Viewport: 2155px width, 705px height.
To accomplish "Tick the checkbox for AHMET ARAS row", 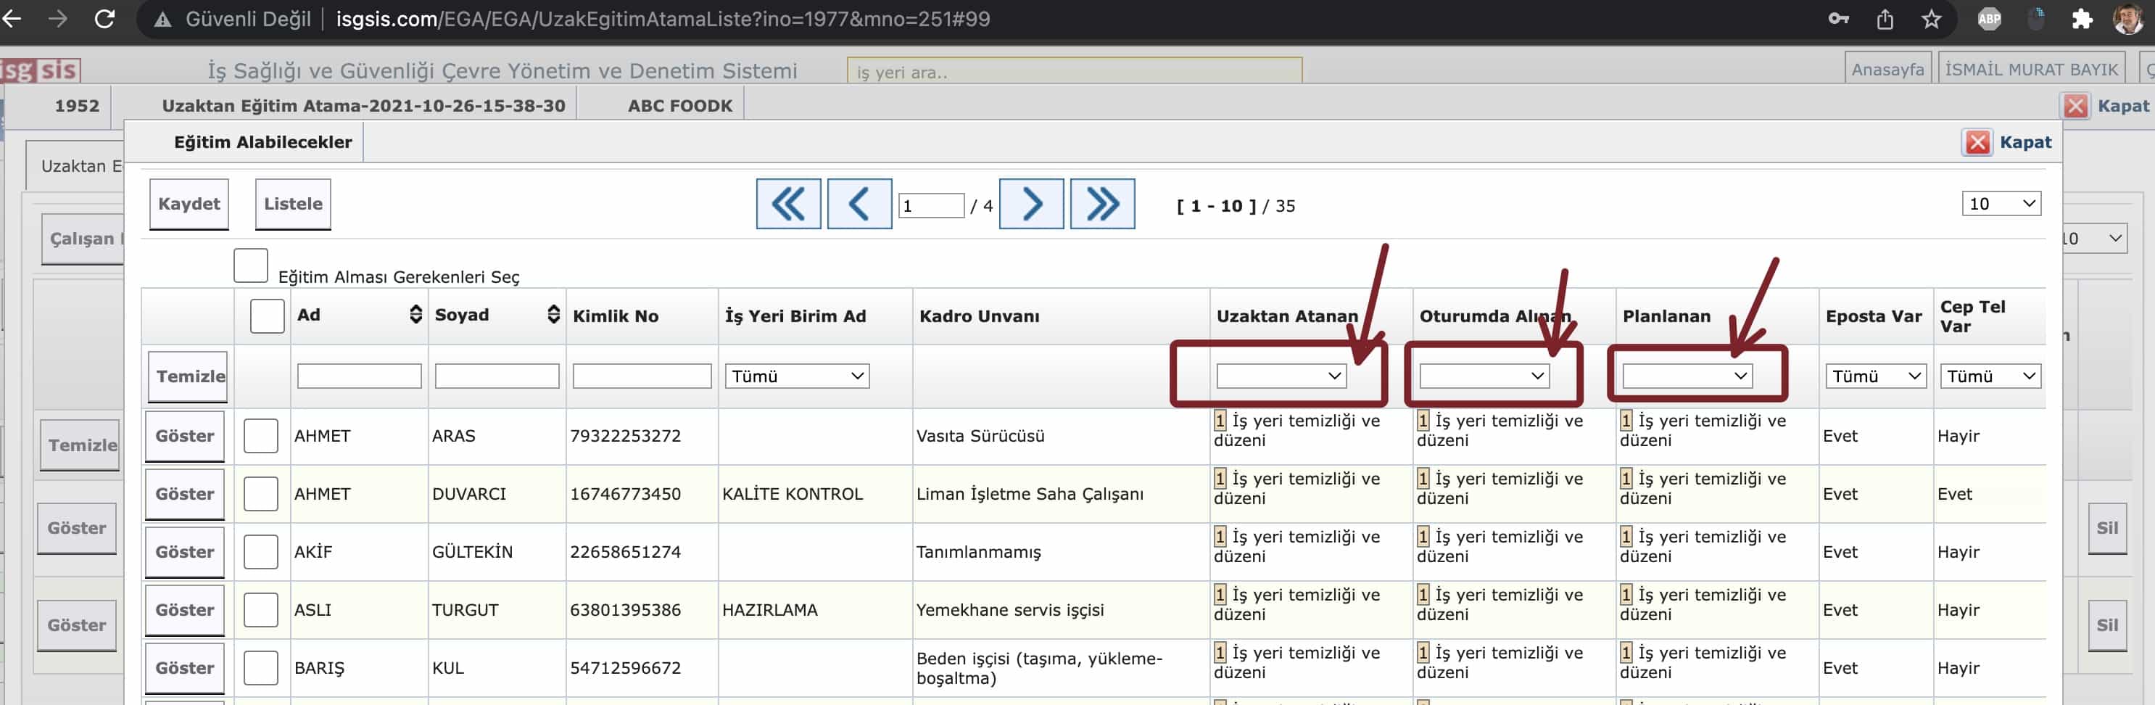I will pos(260,435).
